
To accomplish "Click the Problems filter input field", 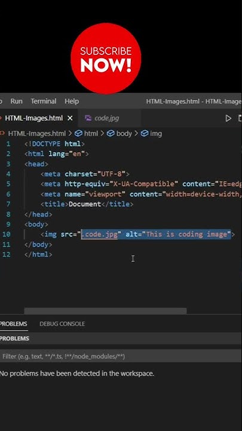I will 121,357.
